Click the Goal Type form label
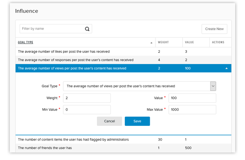The image size is (245, 160). click(x=49, y=86)
